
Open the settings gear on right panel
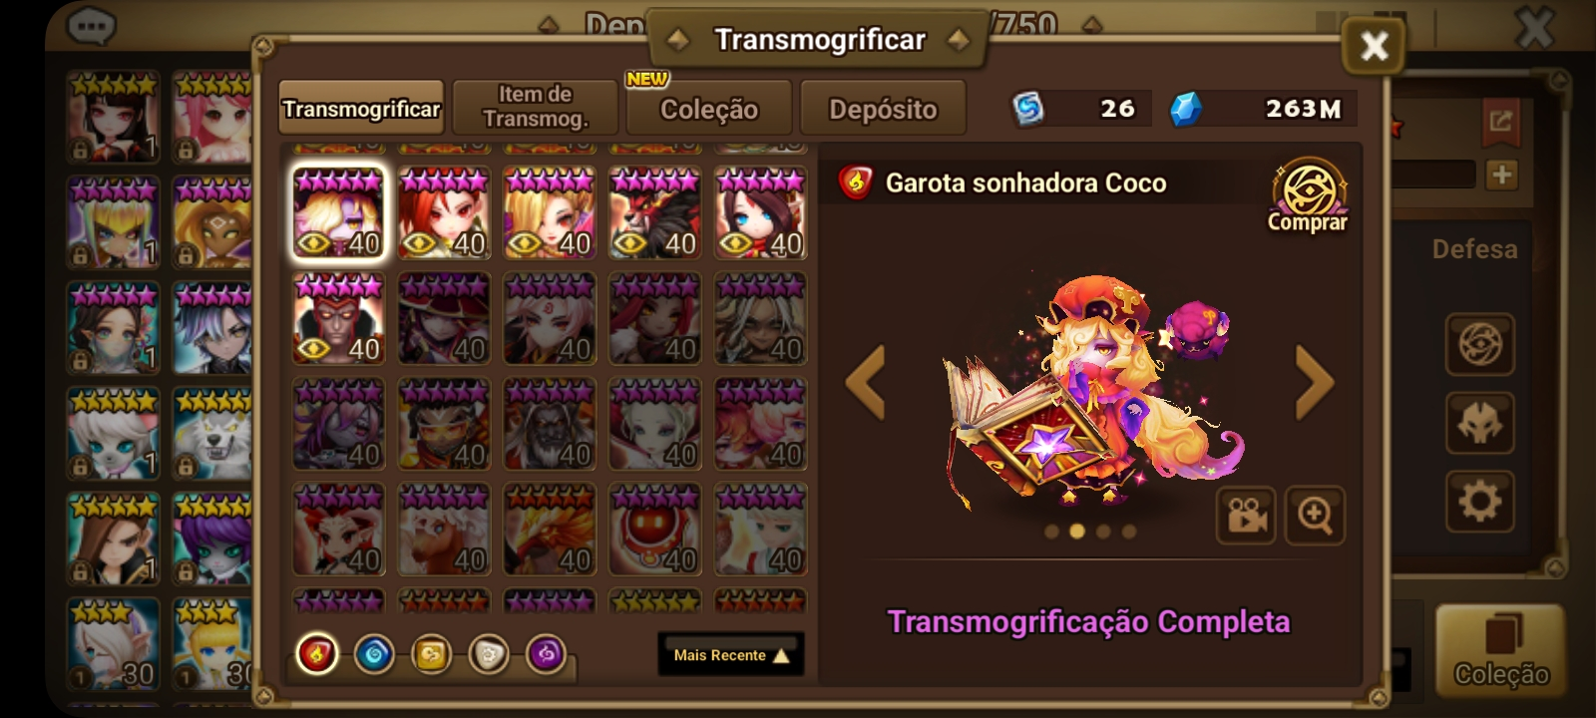tap(1479, 501)
